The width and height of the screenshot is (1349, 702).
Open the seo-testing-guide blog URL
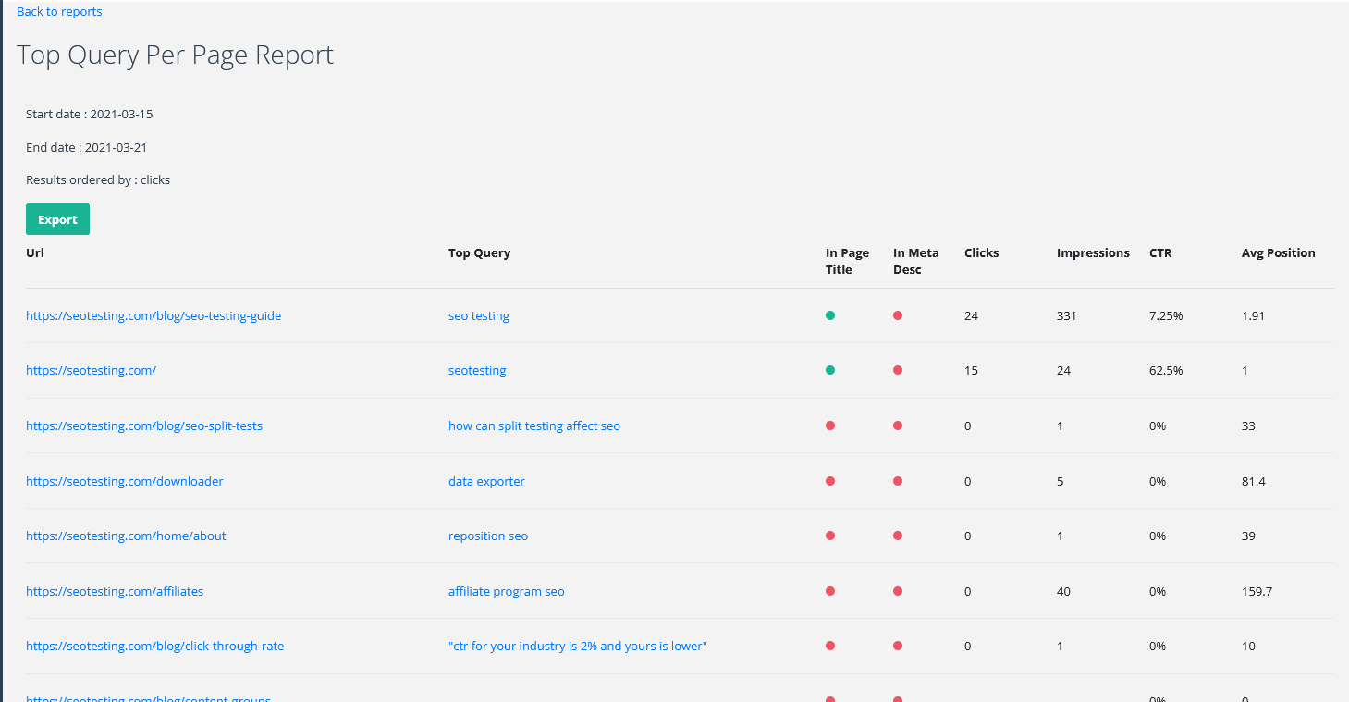153,315
